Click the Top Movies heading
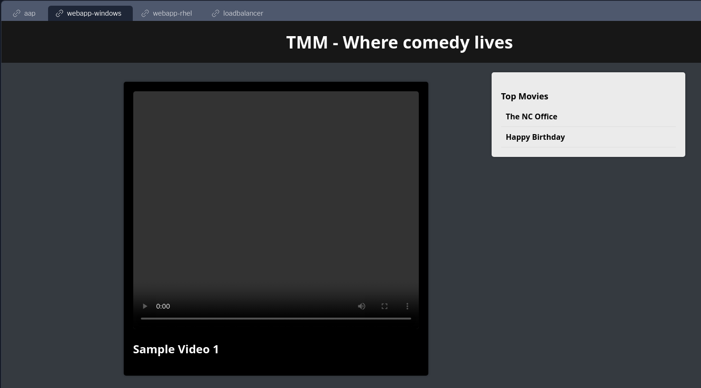Viewport: 701px width, 388px height. click(x=524, y=96)
